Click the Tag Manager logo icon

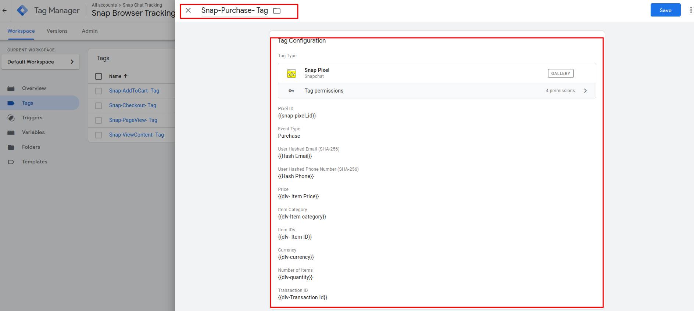(x=22, y=11)
